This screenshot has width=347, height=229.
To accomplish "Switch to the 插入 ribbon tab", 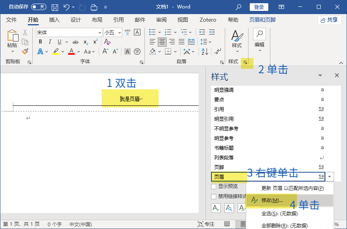I will tap(54, 20).
